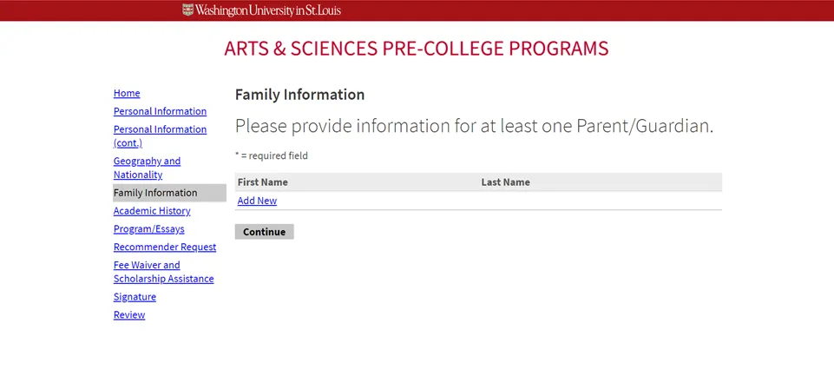
Task: Open Recommender Request page
Action: point(165,248)
